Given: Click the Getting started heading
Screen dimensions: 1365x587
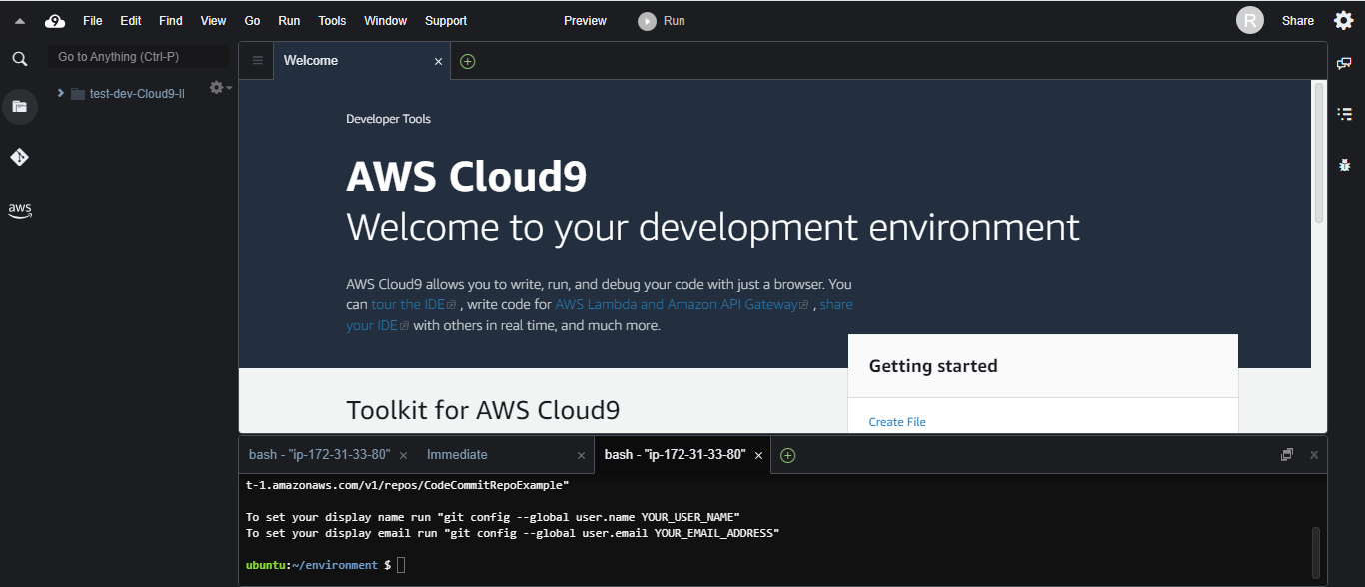Looking at the screenshot, I should click(933, 366).
